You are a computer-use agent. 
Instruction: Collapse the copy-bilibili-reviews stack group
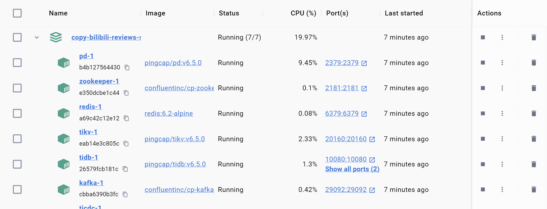click(x=37, y=37)
